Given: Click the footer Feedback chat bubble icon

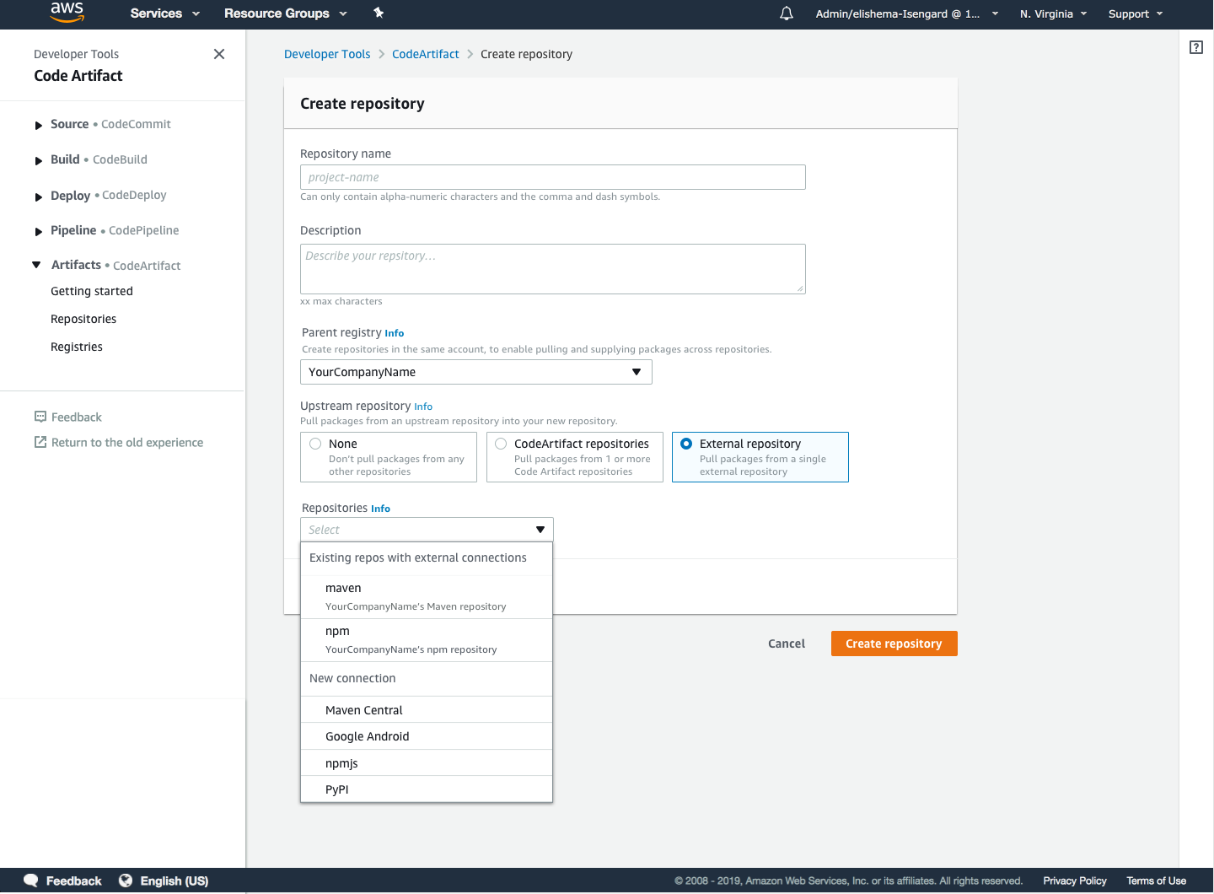Looking at the screenshot, I should pyautogui.click(x=31, y=881).
